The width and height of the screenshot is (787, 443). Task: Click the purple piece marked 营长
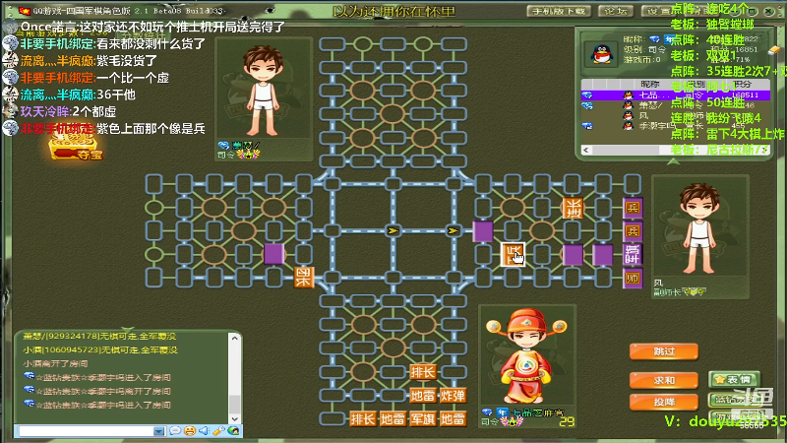click(x=633, y=255)
